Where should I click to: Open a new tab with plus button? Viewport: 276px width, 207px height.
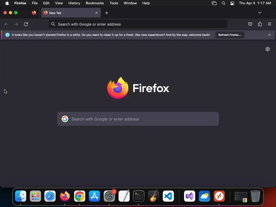coord(106,13)
